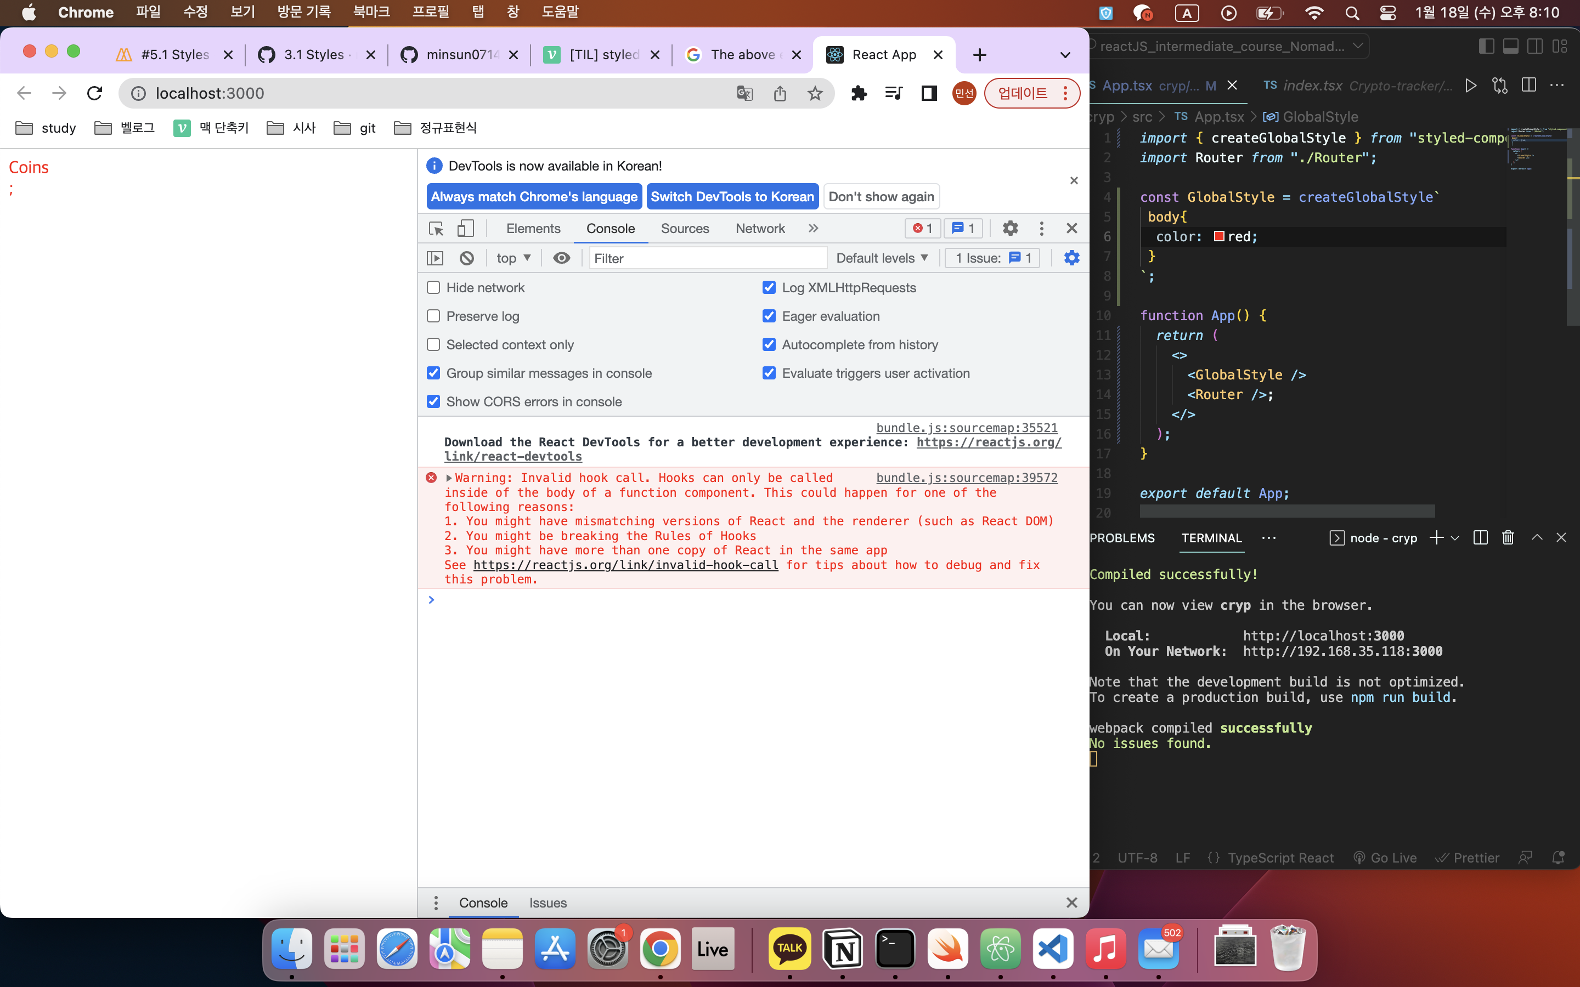
Task: Click the error count badge in DevTools
Action: [x=923, y=228]
